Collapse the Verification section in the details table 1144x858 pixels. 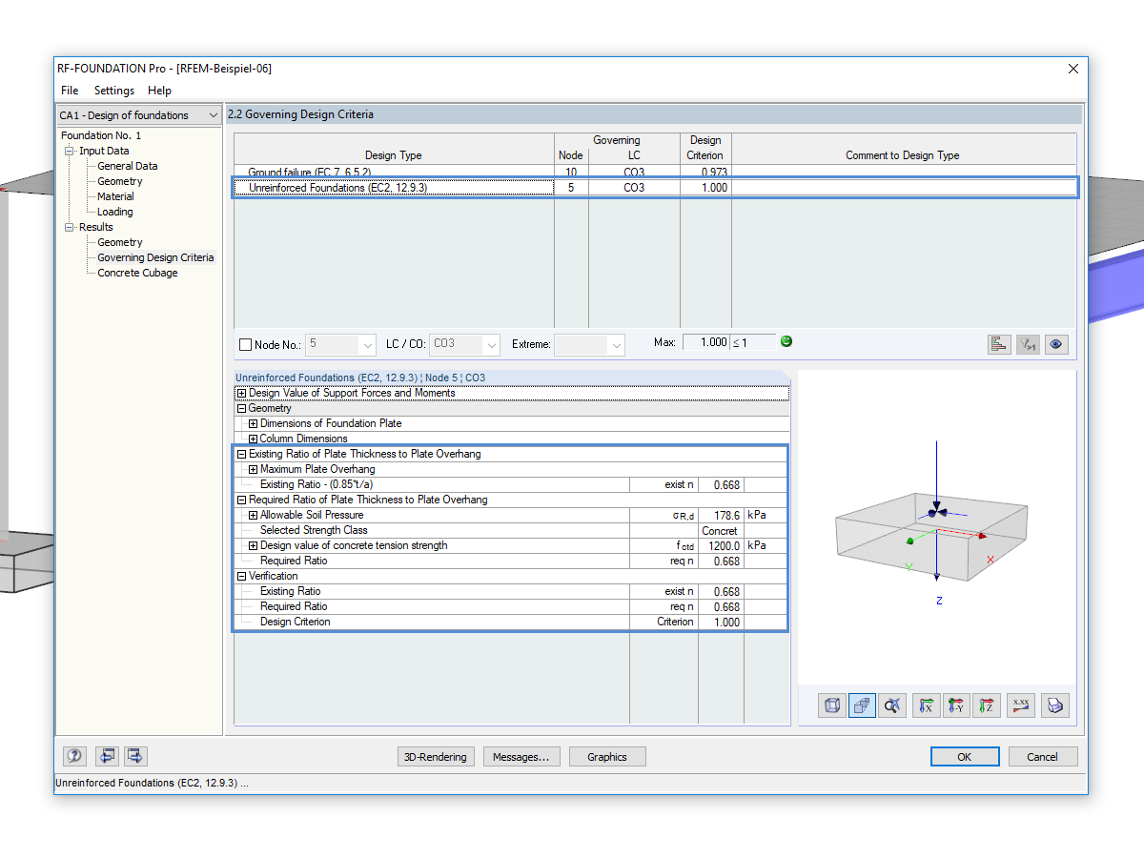point(239,576)
